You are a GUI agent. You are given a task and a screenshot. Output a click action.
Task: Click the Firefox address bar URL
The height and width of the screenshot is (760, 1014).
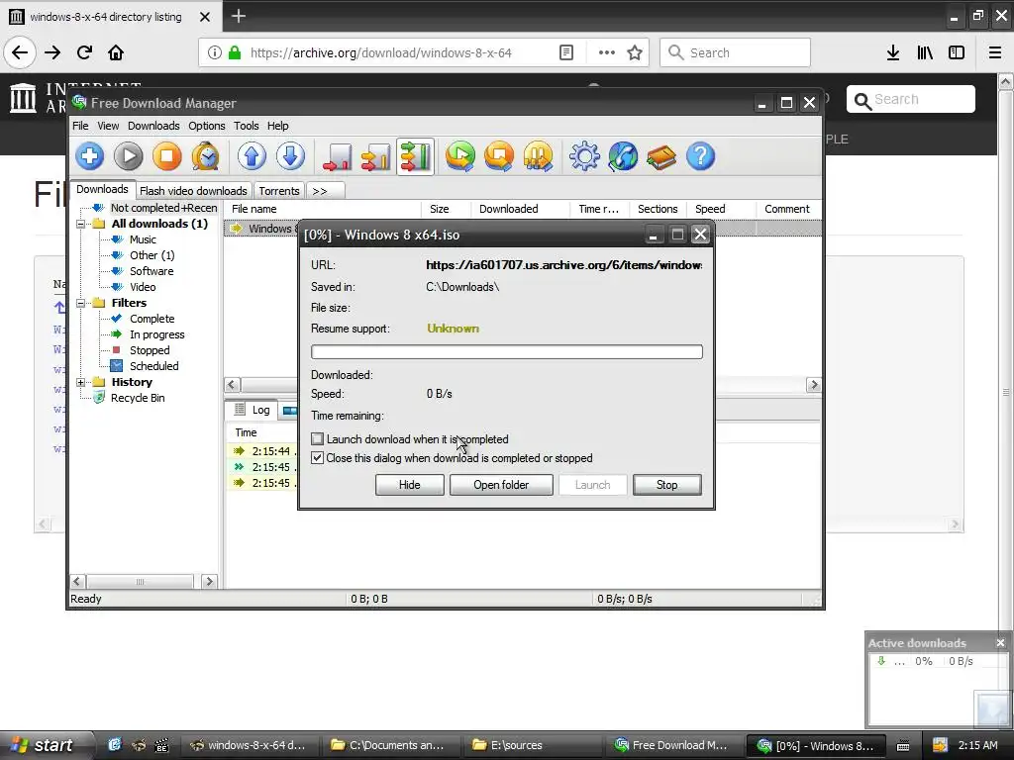[380, 52]
